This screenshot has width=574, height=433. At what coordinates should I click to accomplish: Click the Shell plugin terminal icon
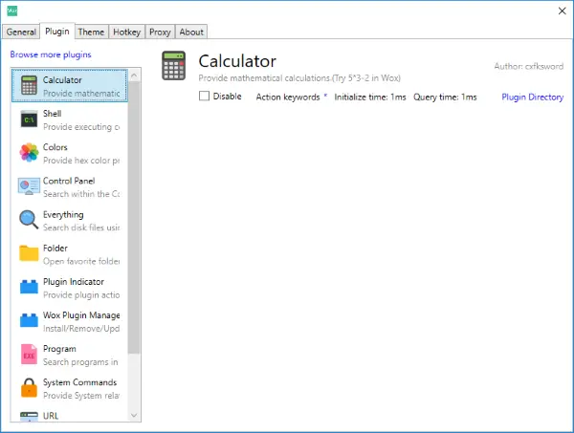(29, 119)
